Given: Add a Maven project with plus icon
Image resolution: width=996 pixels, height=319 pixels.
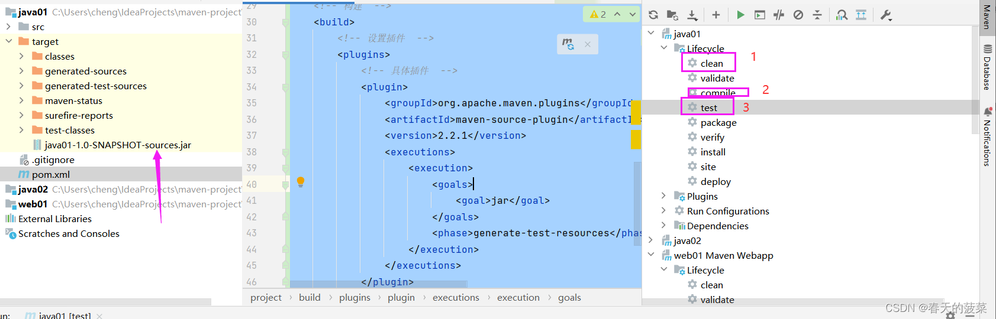Looking at the screenshot, I should [x=715, y=15].
